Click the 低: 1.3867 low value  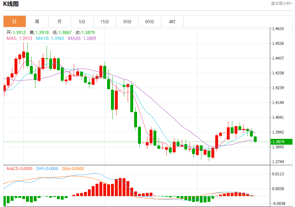pos(62,32)
